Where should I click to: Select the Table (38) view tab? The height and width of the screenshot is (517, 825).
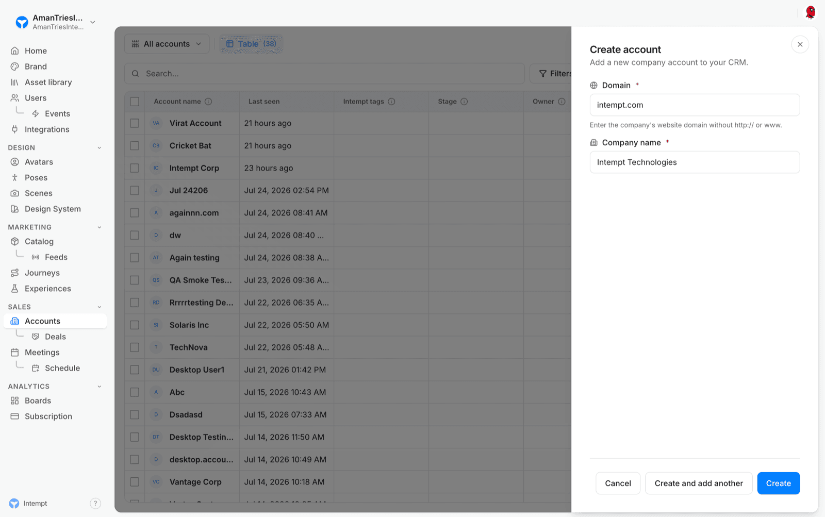[251, 44]
